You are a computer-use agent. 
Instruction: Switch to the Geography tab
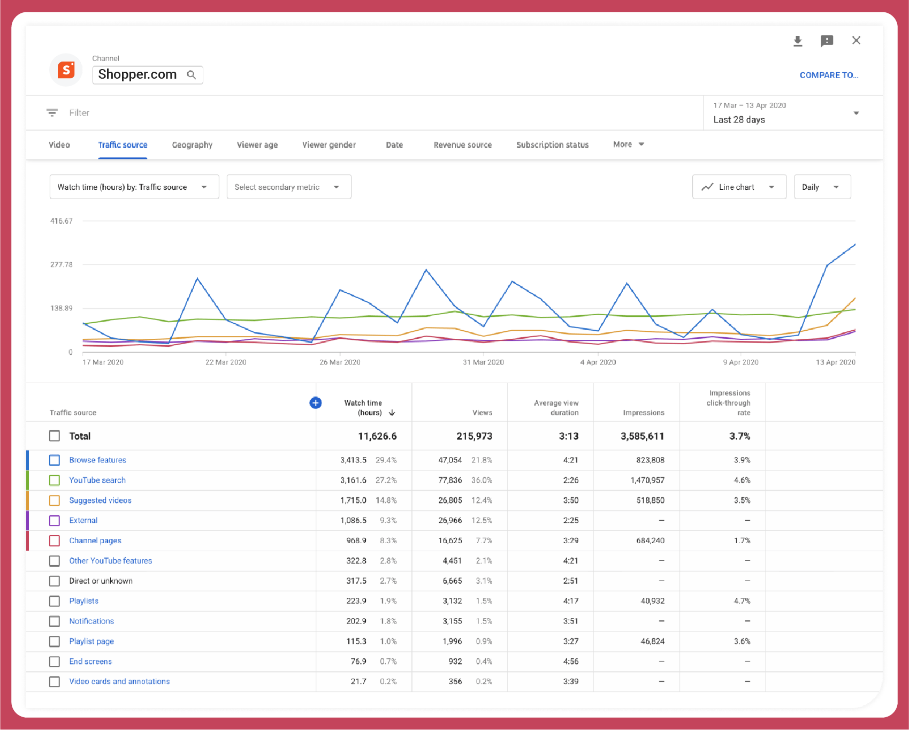click(192, 145)
